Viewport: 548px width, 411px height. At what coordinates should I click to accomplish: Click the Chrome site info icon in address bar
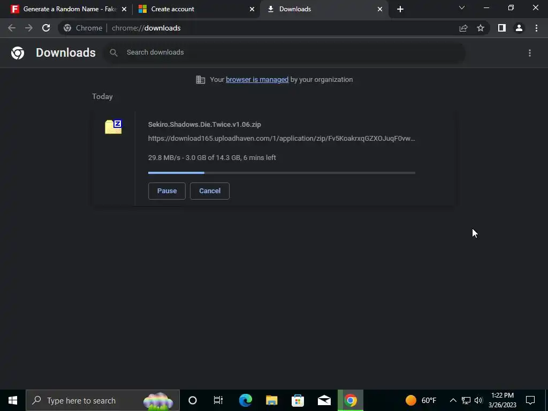tap(67, 28)
